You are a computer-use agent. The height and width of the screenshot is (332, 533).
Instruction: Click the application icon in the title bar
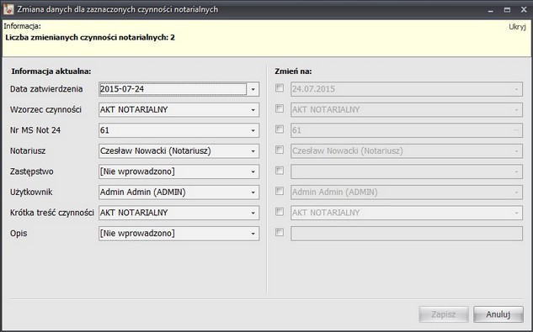tap(8, 9)
